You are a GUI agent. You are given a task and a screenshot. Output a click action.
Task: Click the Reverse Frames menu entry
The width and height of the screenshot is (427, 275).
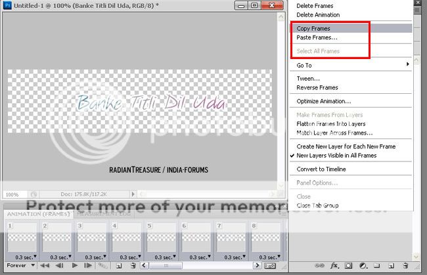pyautogui.click(x=317, y=87)
